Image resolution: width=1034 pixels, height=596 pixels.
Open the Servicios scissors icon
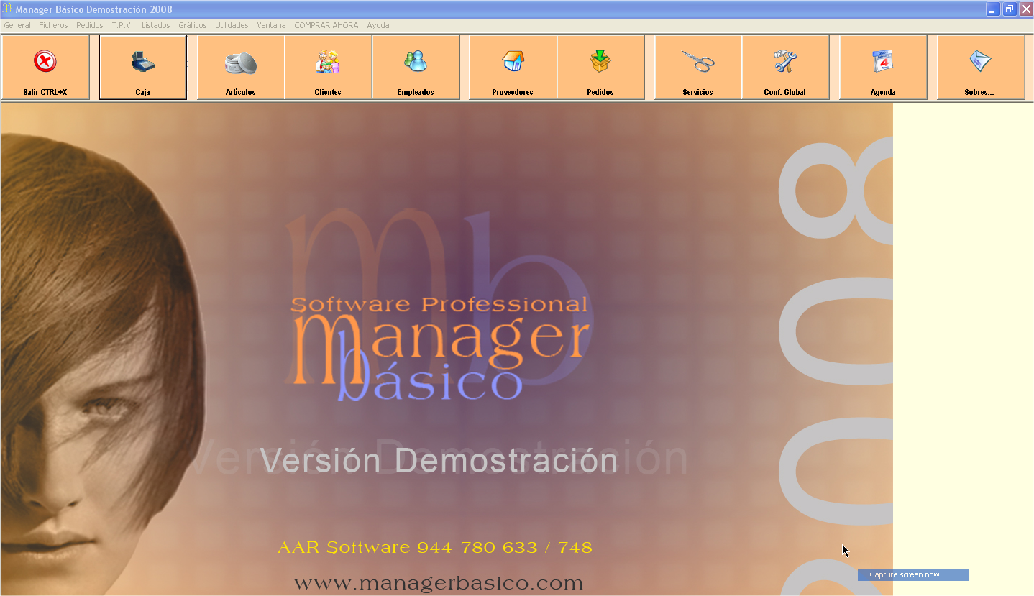[698, 67]
